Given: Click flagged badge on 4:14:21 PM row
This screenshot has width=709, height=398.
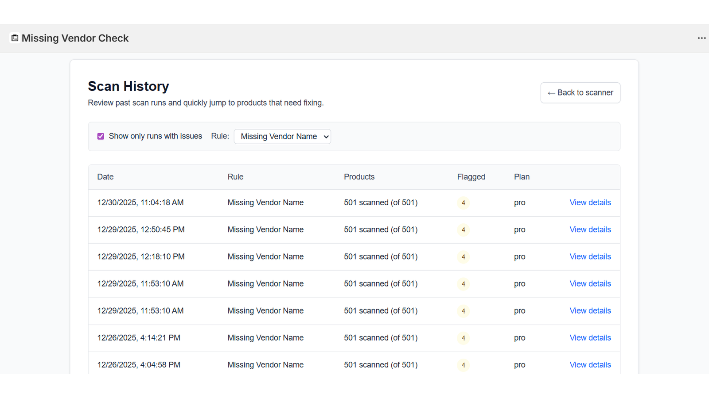Looking at the screenshot, I should click(x=463, y=338).
